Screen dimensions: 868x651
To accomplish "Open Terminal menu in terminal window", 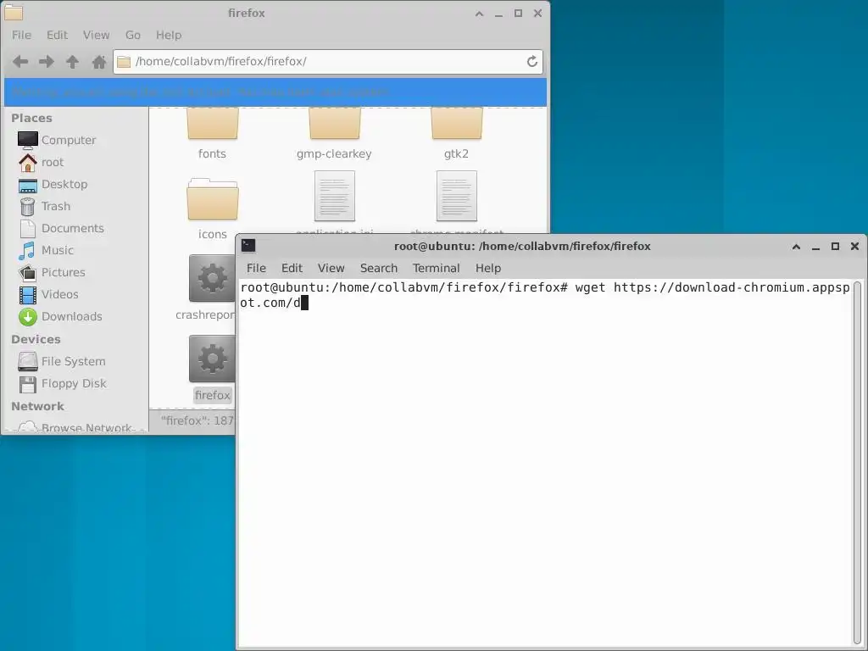I will [x=437, y=268].
